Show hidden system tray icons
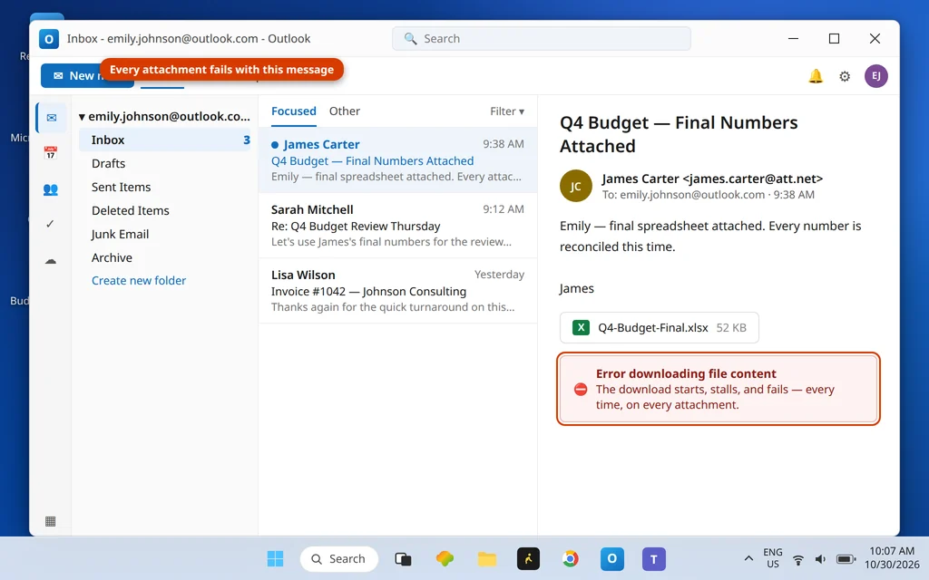 748,558
